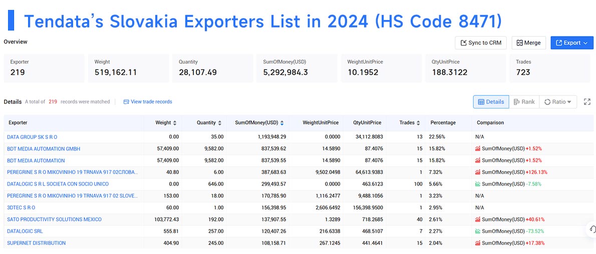
Task: Click QtyUnitPrice 188.3122 summary card
Action: 466,68
